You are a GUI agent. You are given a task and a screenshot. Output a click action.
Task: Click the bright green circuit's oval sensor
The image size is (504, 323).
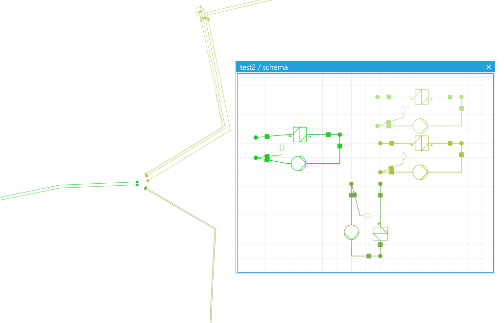[x=282, y=147]
